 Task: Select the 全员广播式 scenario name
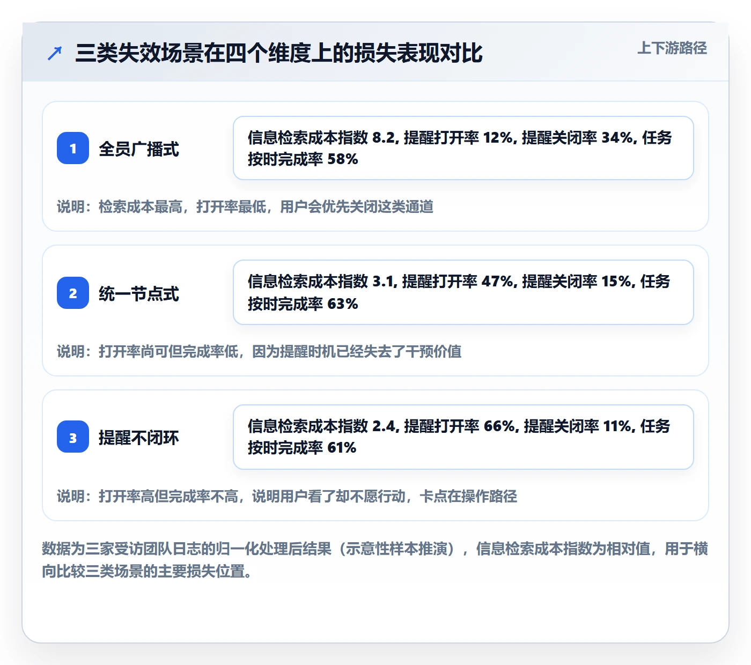click(139, 149)
